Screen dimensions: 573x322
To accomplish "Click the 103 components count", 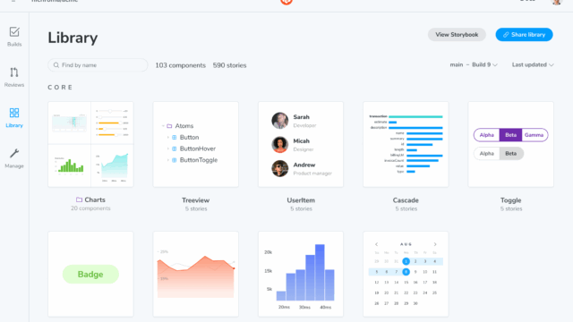I will (x=180, y=65).
